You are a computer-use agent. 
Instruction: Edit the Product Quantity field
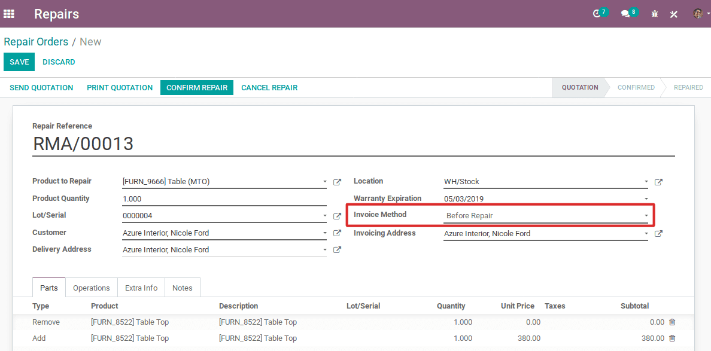coord(224,199)
